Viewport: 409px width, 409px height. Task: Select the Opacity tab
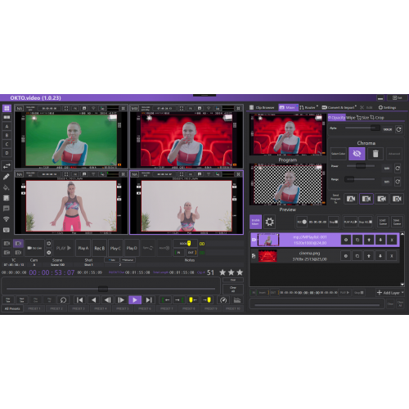tap(337, 118)
